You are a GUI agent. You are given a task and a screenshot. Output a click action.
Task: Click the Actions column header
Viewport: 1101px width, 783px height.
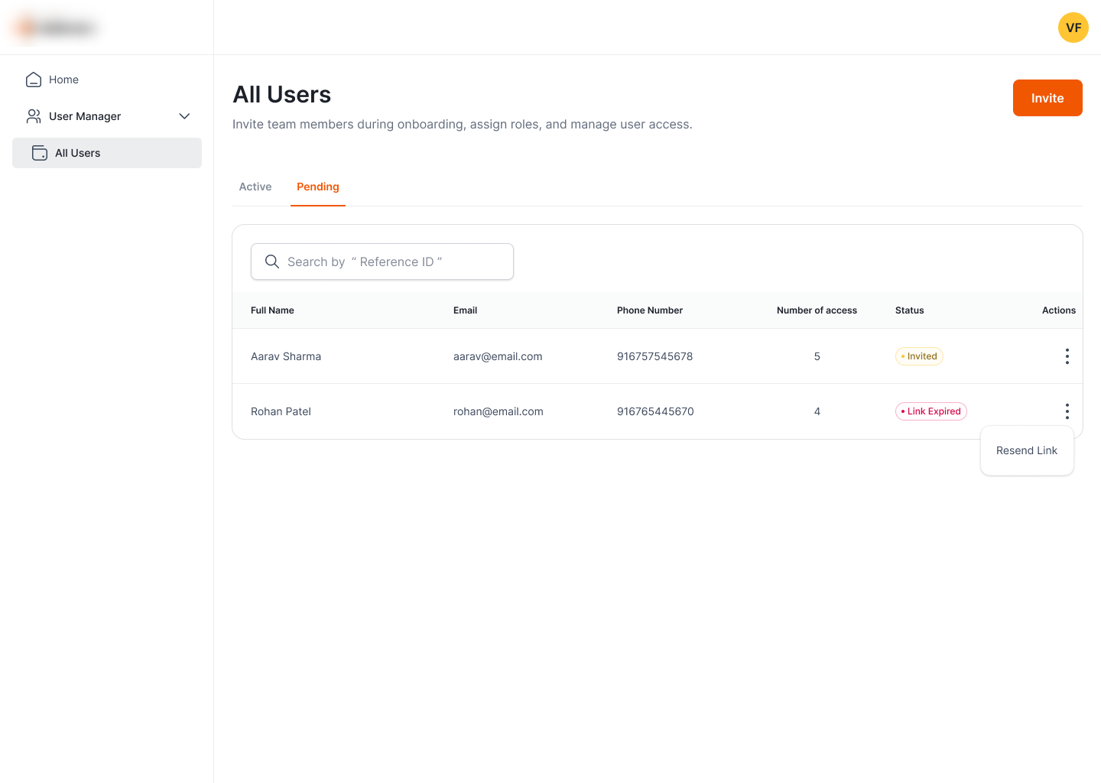pos(1059,310)
